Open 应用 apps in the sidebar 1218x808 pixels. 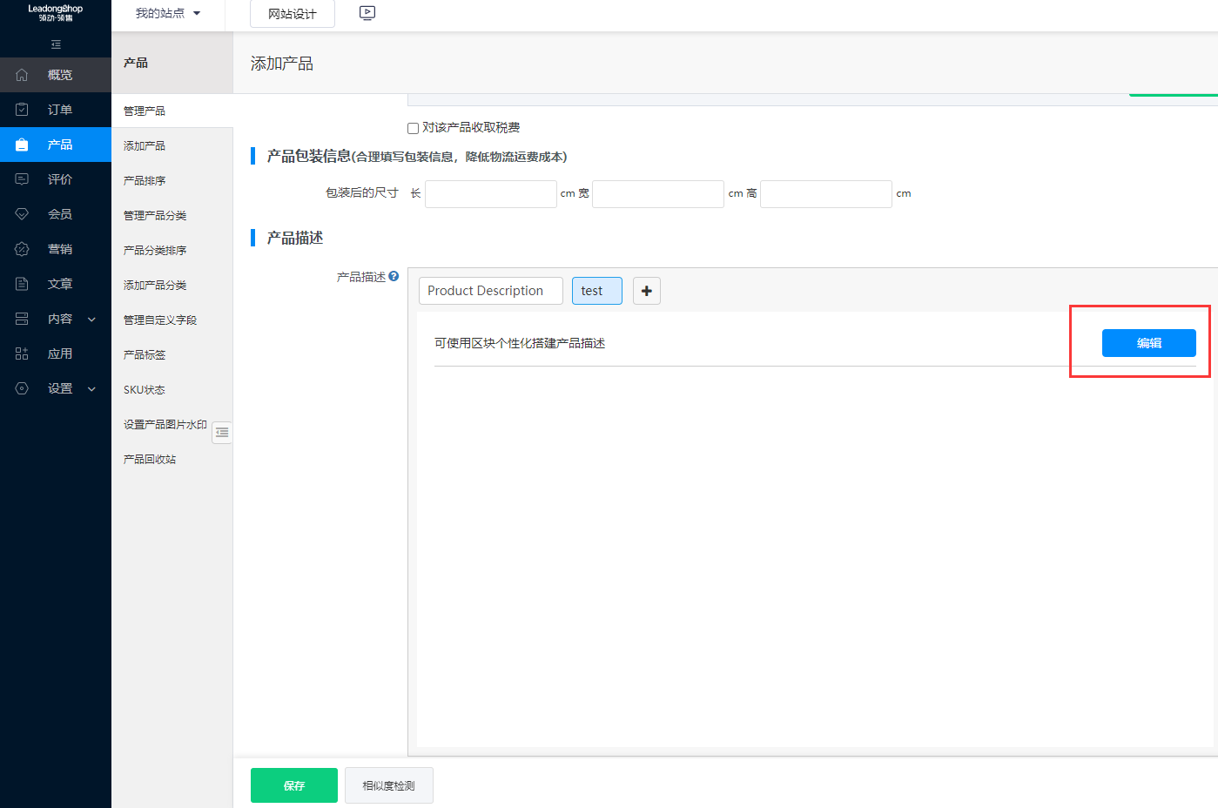[x=56, y=353]
